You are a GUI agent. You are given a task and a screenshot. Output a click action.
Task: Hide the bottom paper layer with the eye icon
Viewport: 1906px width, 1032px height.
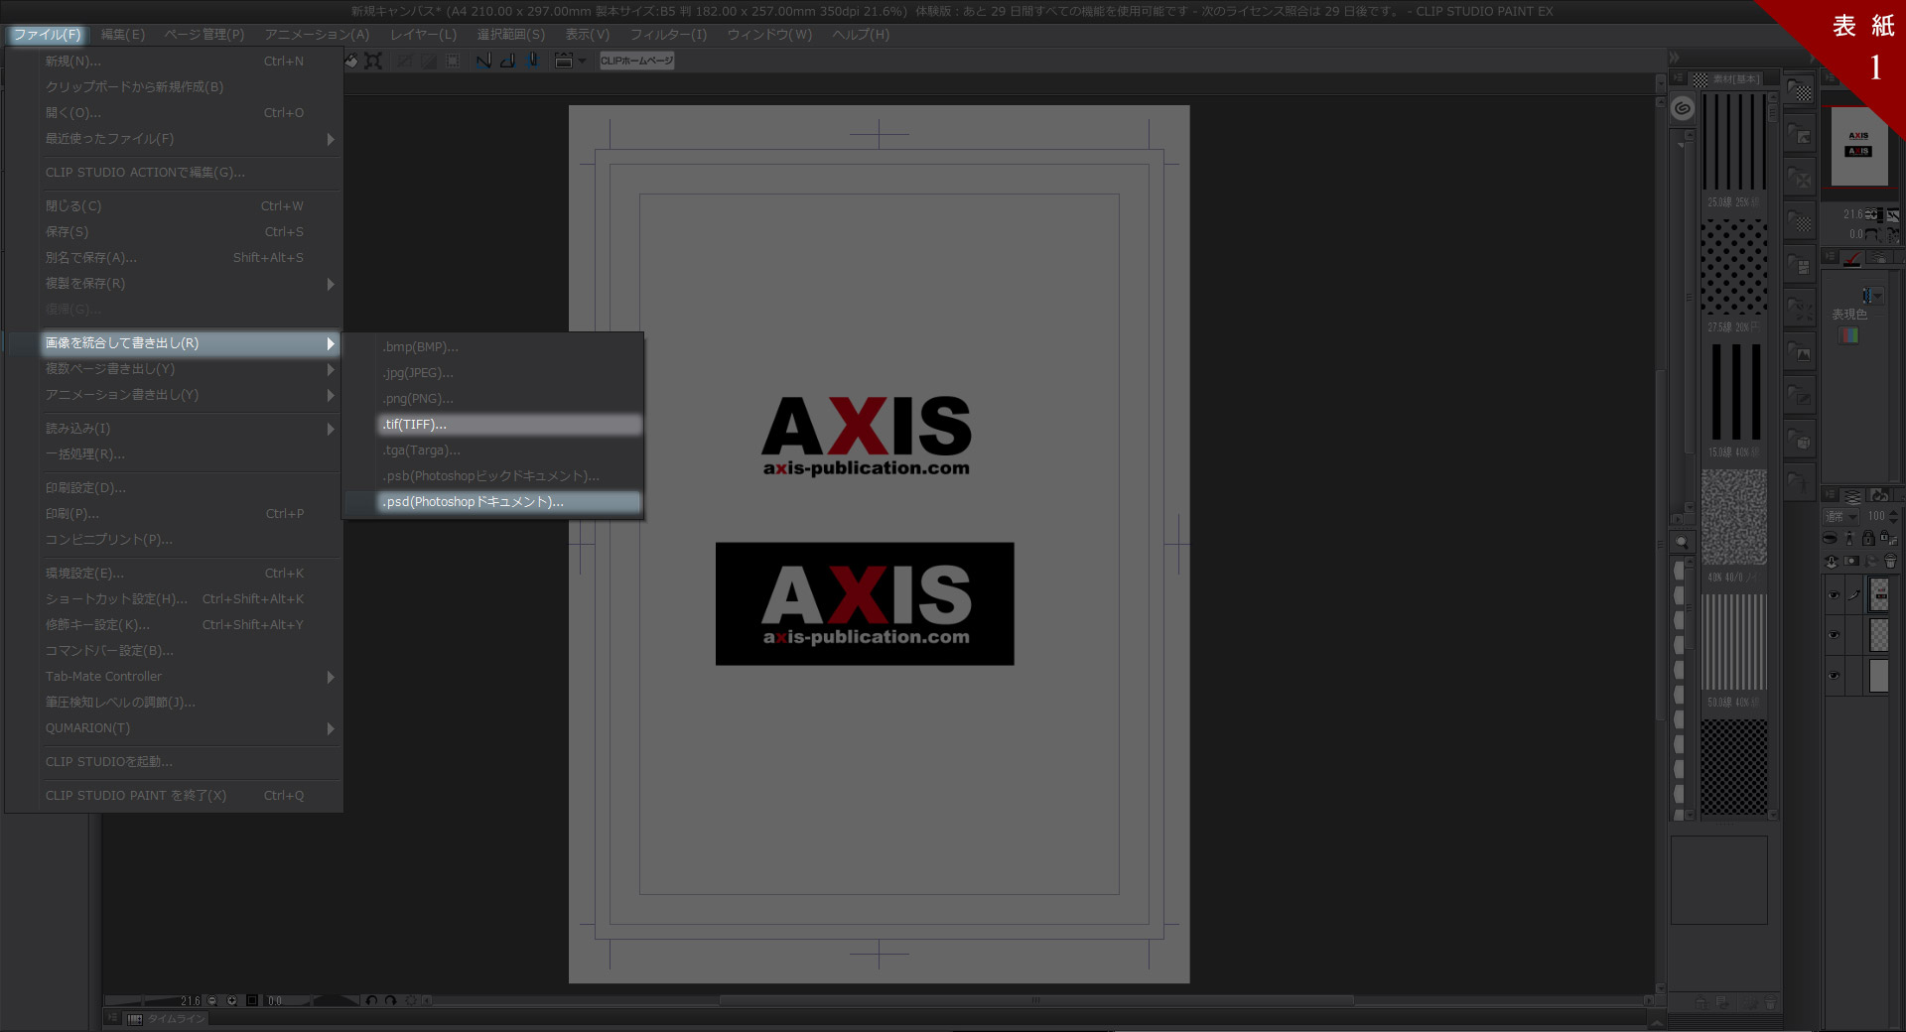1834,675
